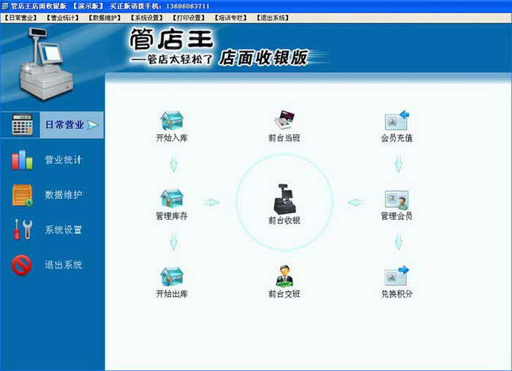Open the 【数据维护】 menu
The width and height of the screenshot is (512, 371).
click(105, 18)
